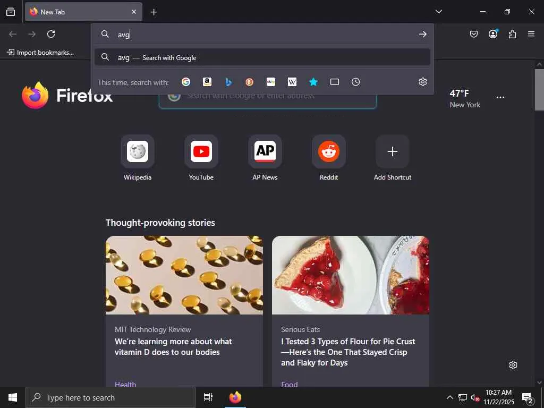Click Import bookmarks in bookmarks toolbar
The width and height of the screenshot is (544, 408).
click(x=40, y=53)
